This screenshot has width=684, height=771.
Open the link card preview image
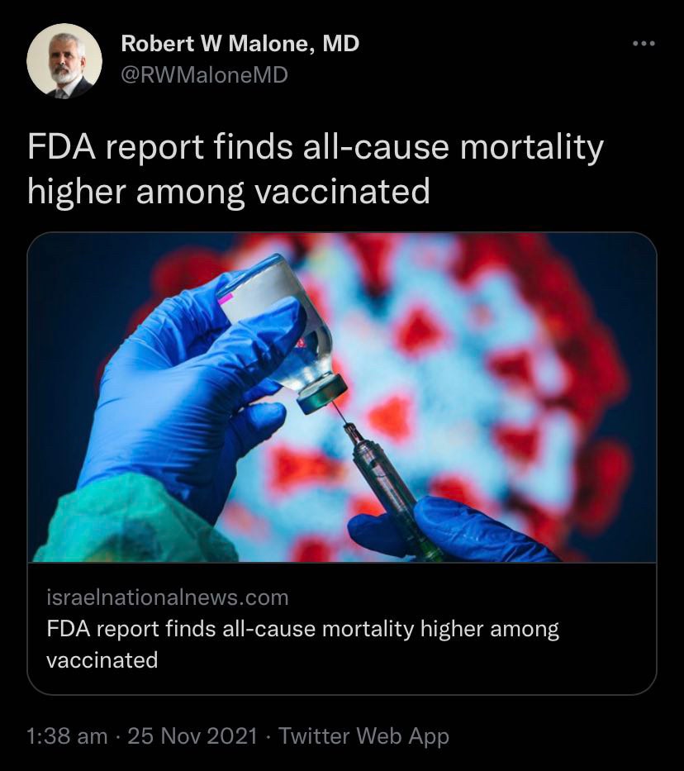click(x=342, y=397)
